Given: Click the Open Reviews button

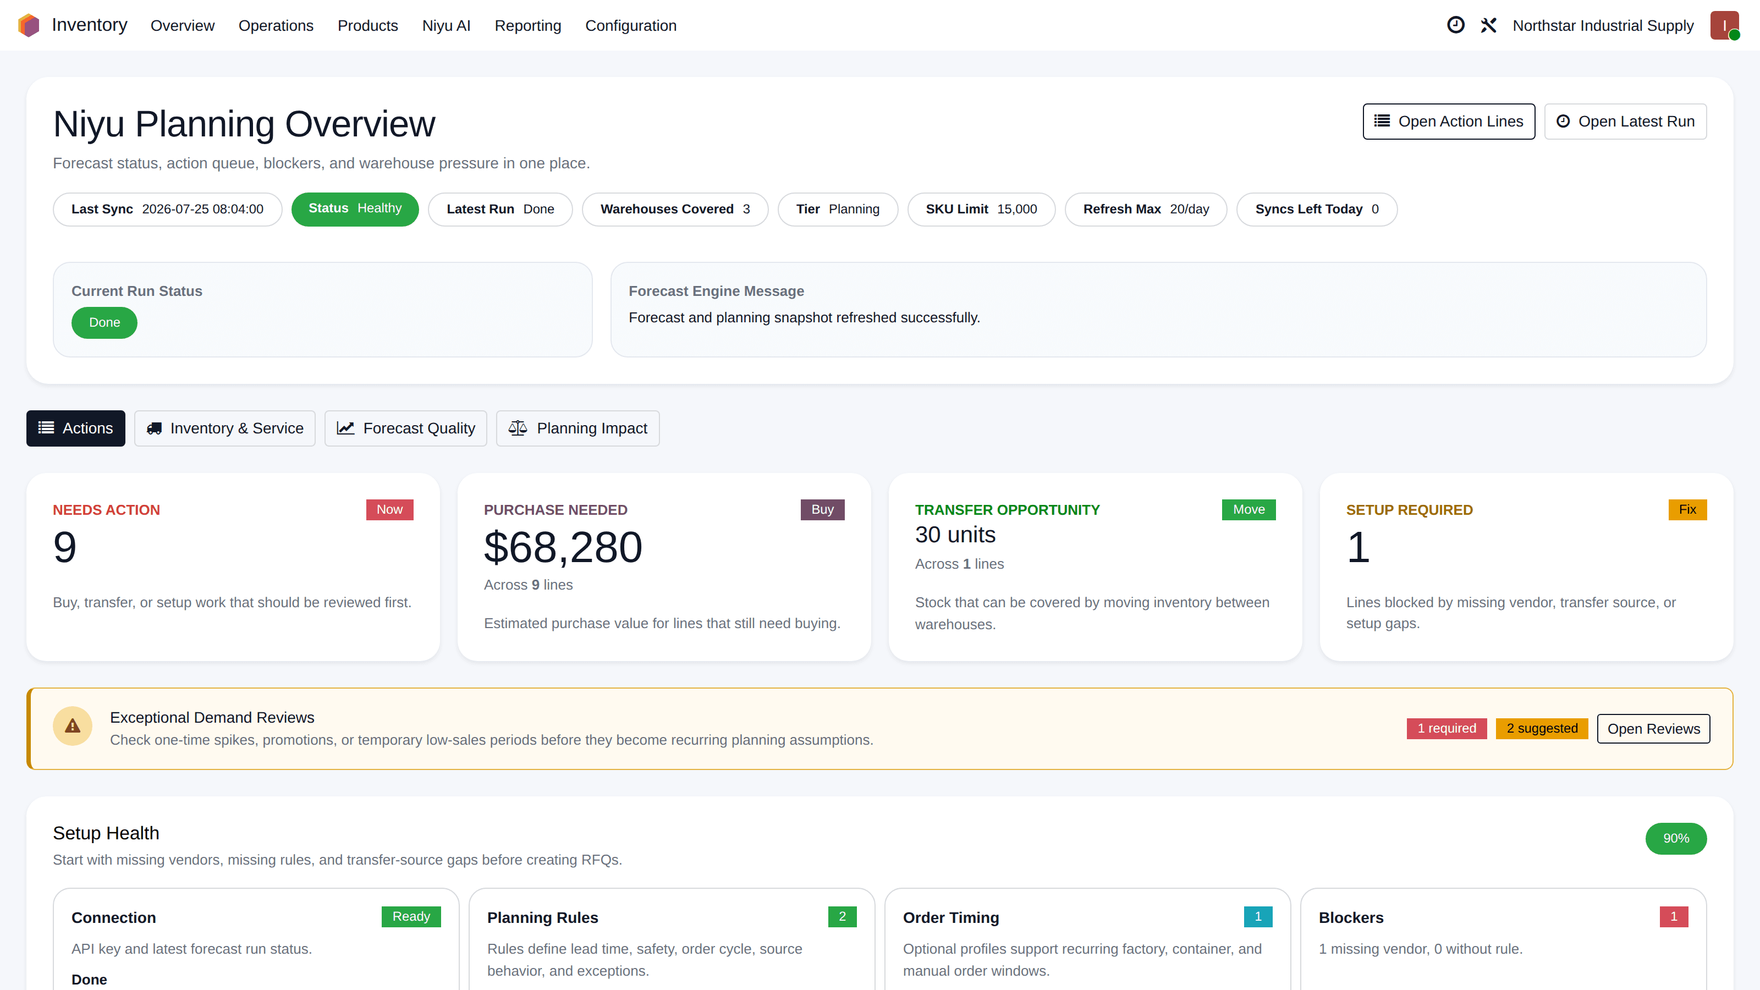Looking at the screenshot, I should 1653,728.
